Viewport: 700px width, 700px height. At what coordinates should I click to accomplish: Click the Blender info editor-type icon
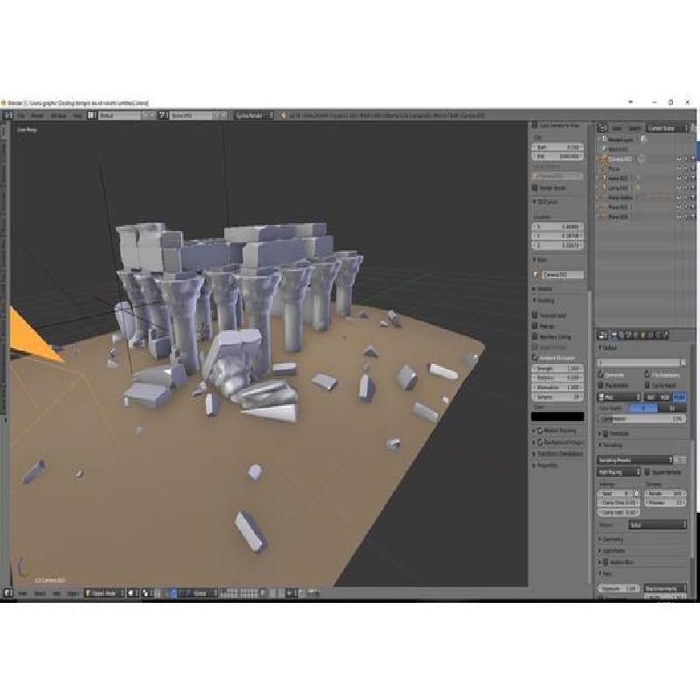pyautogui.click(x=6, y=115)
